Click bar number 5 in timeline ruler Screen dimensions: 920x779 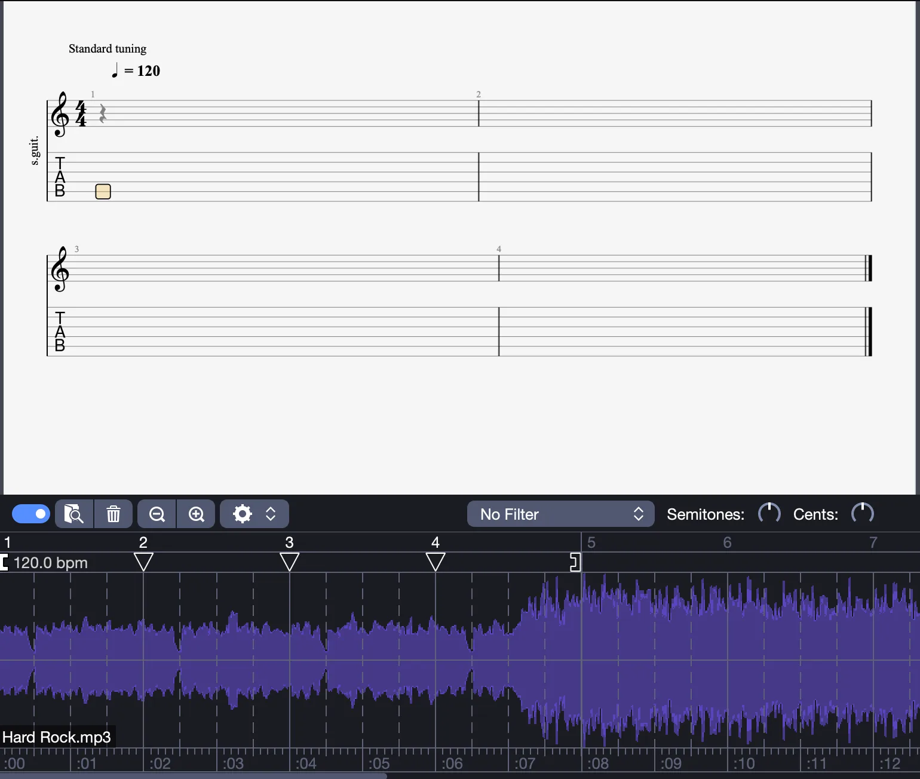coord(591,542)
